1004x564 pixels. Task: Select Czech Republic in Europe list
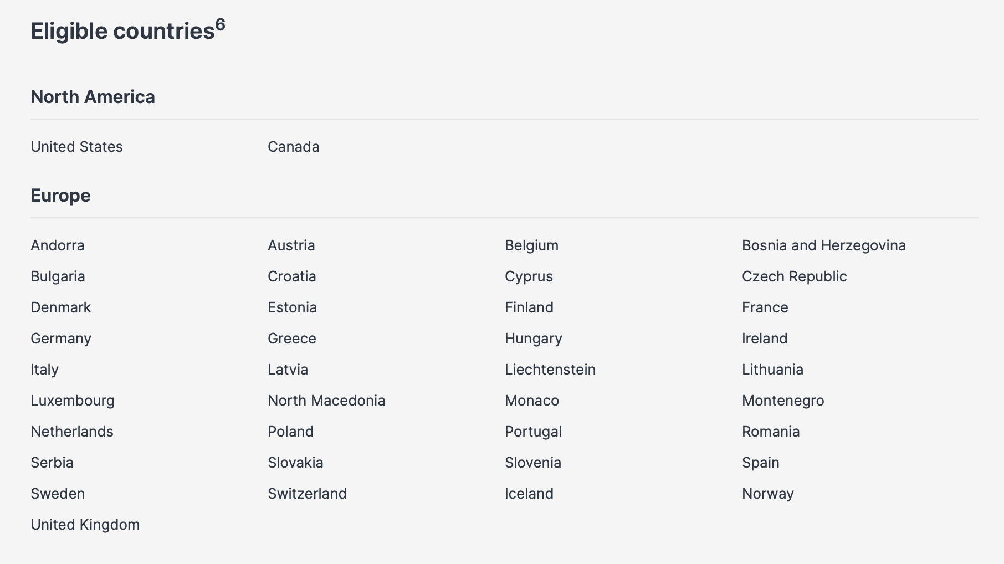click(794, 276)
